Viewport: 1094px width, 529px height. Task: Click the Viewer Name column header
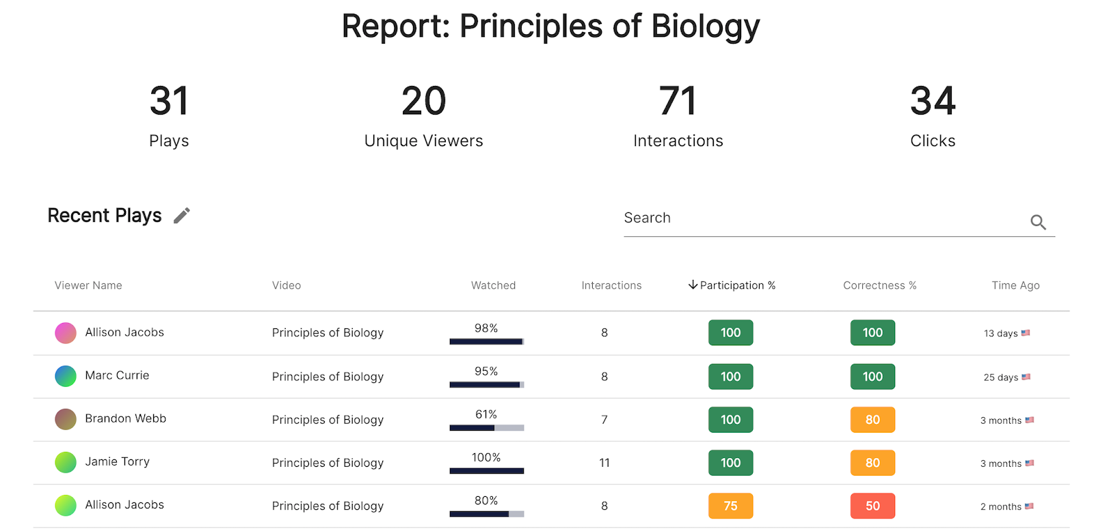88,285
